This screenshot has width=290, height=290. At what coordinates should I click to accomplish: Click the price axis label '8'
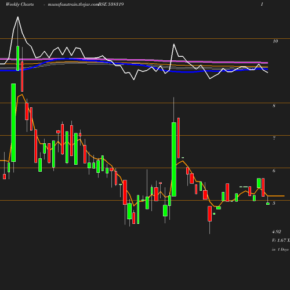274,106
